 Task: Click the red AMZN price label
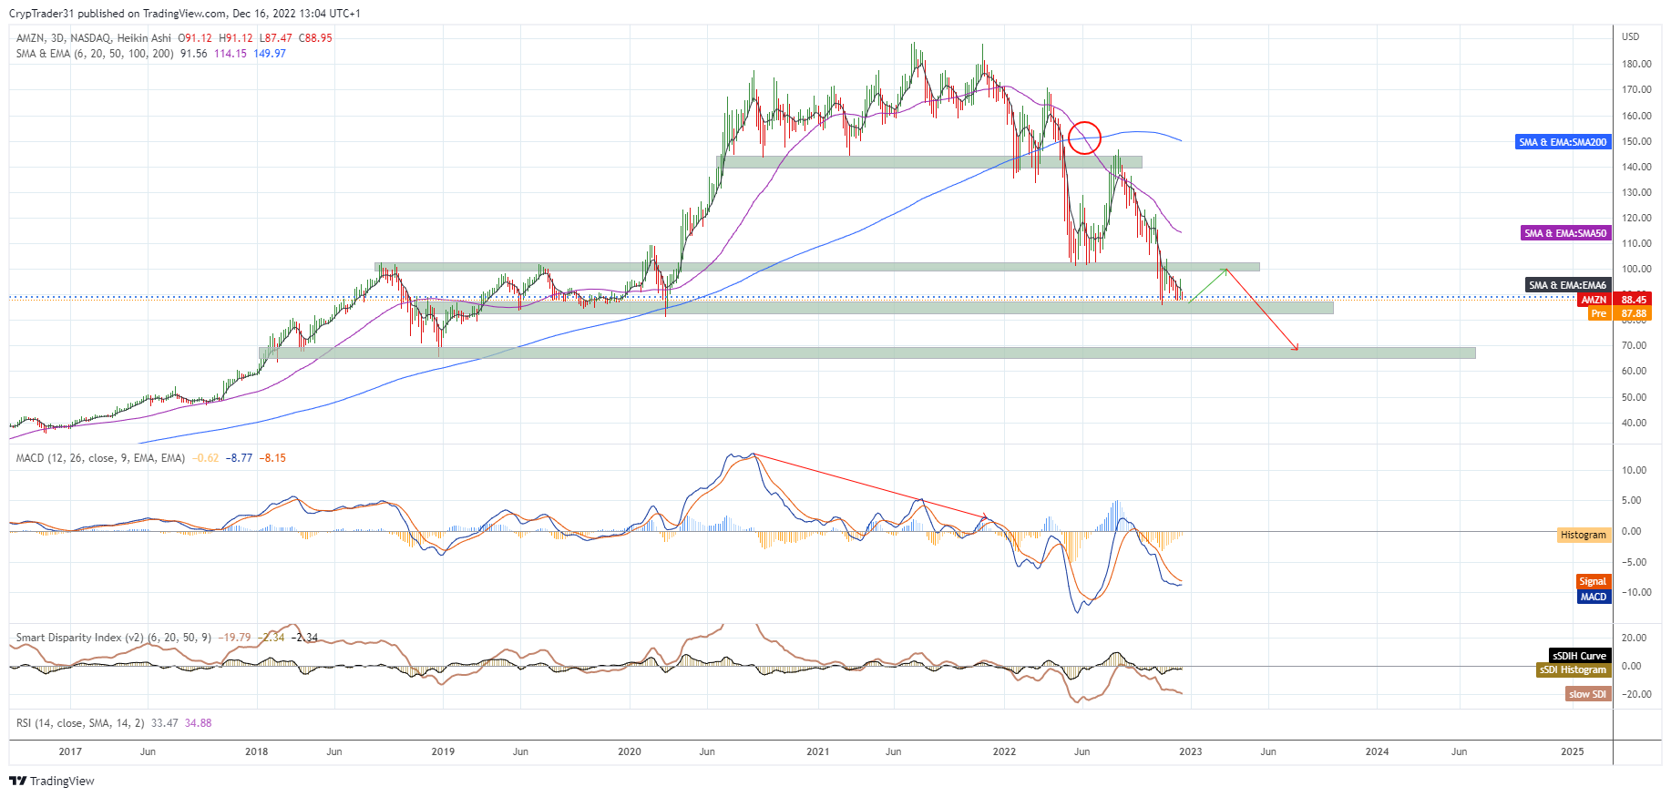(1594, 300)
